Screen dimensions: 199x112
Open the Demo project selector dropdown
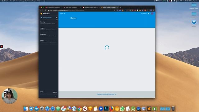pos(62,13)
